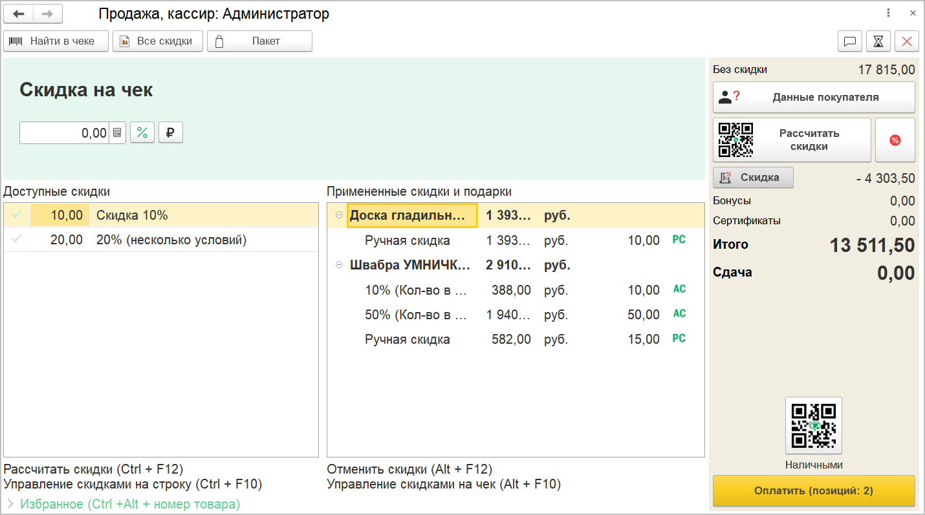Open Данные покупателя

pos(814,98)
